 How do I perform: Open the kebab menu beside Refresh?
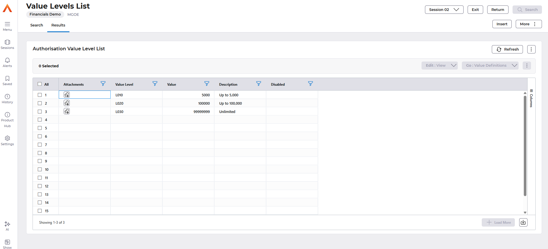pyautogui.click(x=531, y=49)
